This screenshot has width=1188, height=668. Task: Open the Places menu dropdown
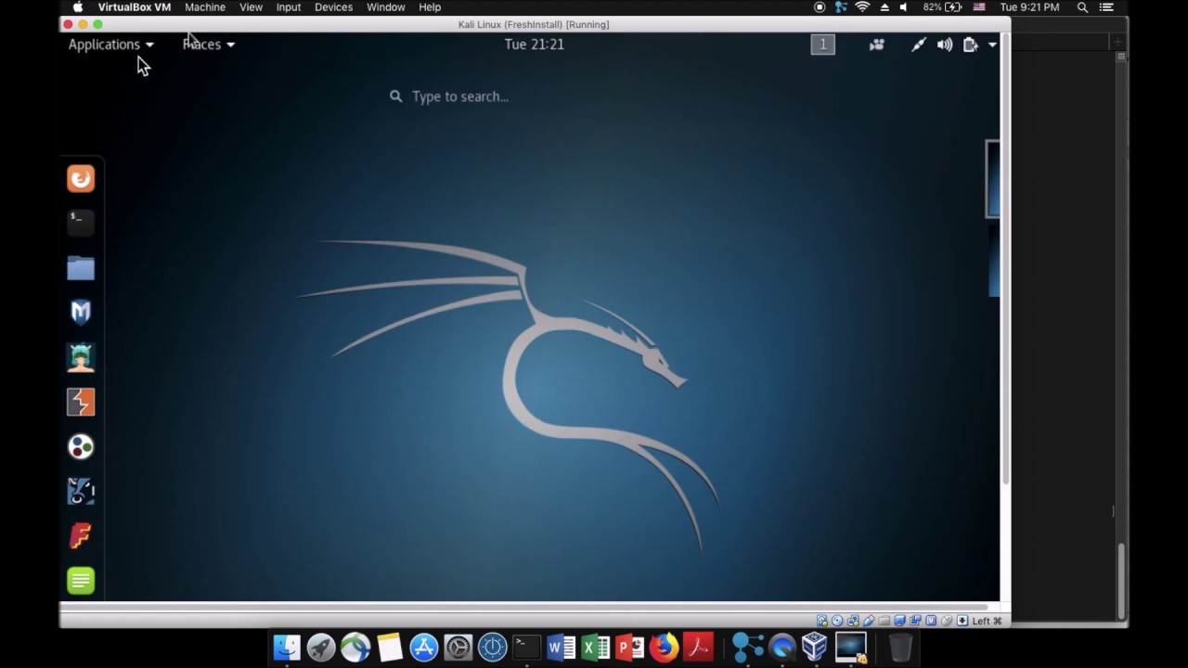pyautogui.click(x=209, y=45)
